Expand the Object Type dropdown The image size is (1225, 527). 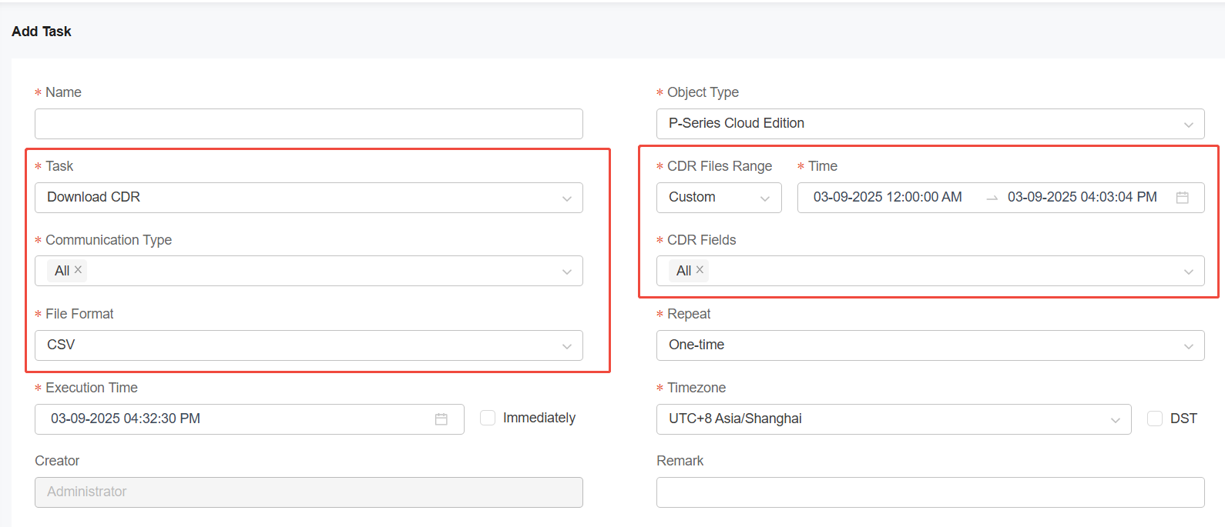point(929,124)
